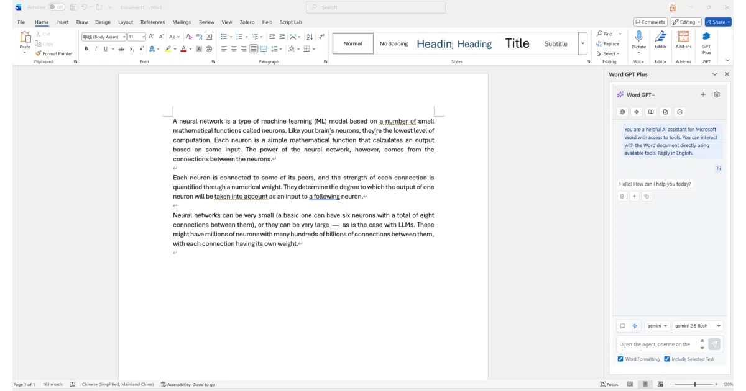
Task: Copy the assistant reply message
Action: [x=647, y=196]
